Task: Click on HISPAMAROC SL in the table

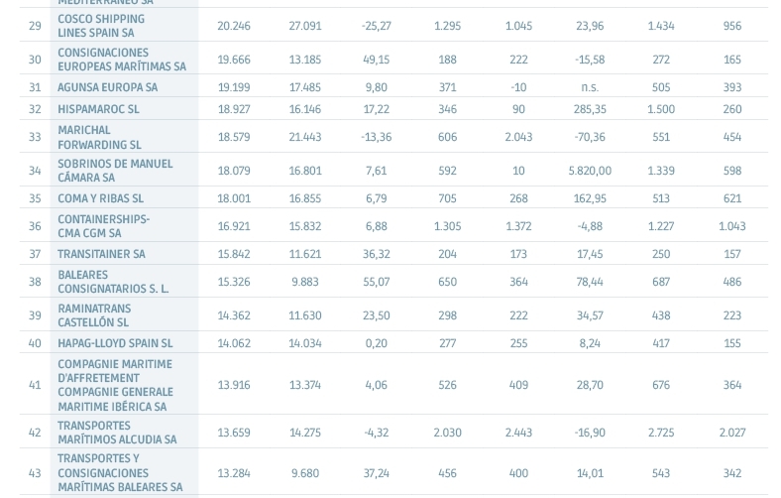Action: click(98, 109)
